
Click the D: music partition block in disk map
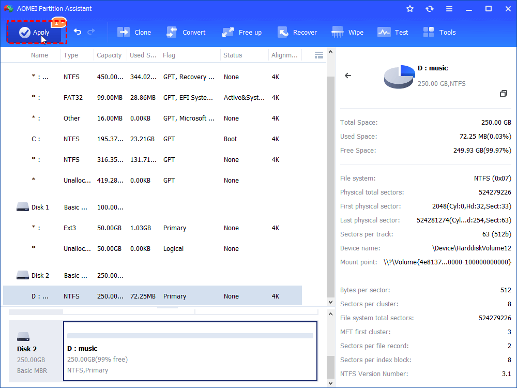[x=190, y=351]
